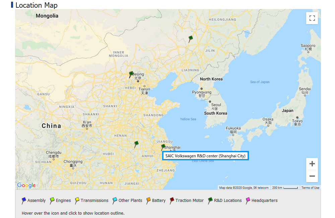Select the R&D Locations legend label

pos(228,201)
